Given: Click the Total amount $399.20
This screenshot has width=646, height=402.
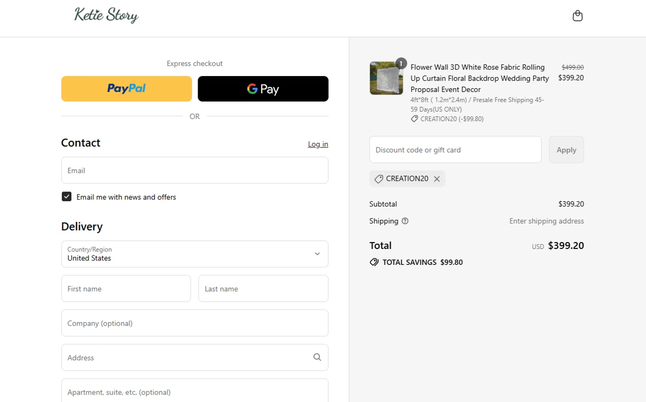Looking at the screenshot, I should tap(566, 245).
